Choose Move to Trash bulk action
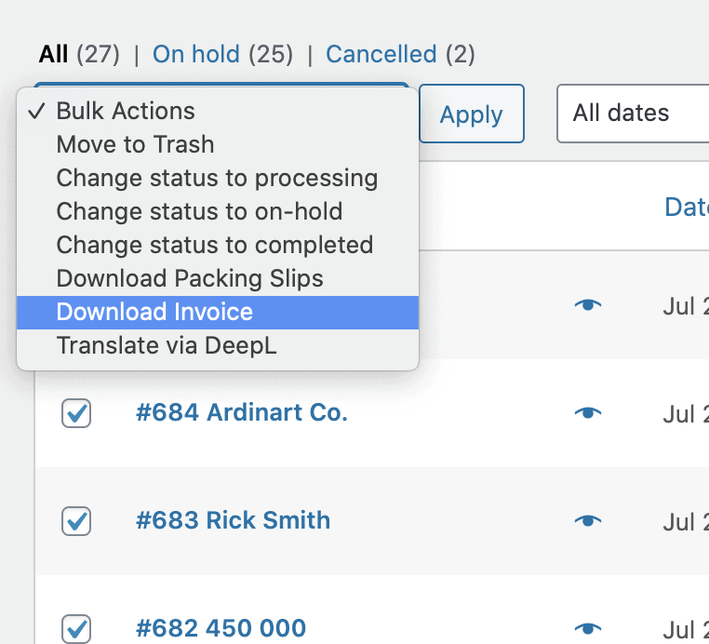 tap(135, 144)
